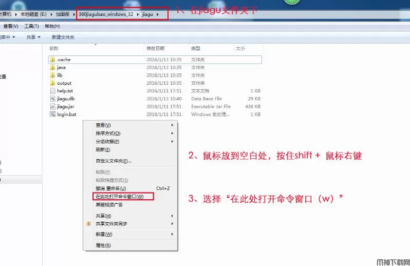This screenshot has height=266, width=410.
Task: Click the 新建文件夹 toolbar button
Action: (63, 37)
